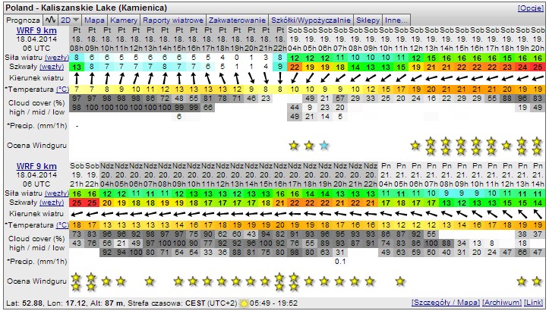This screenshot has width=549, height=311.
Task: Click the sun icon beside sunrise time
Action: click(x=244, y=303)
